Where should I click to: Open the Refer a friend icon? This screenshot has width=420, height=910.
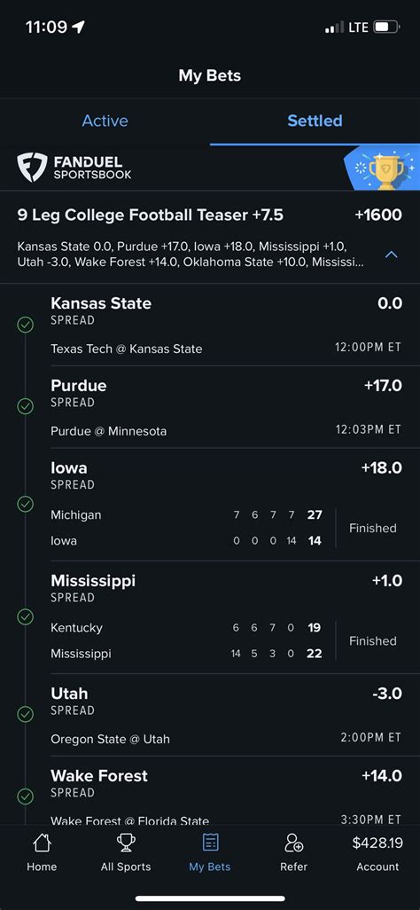point(293,843)
